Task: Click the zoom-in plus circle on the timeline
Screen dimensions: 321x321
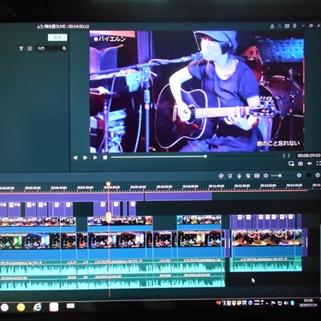Action: tap(299, 175)
